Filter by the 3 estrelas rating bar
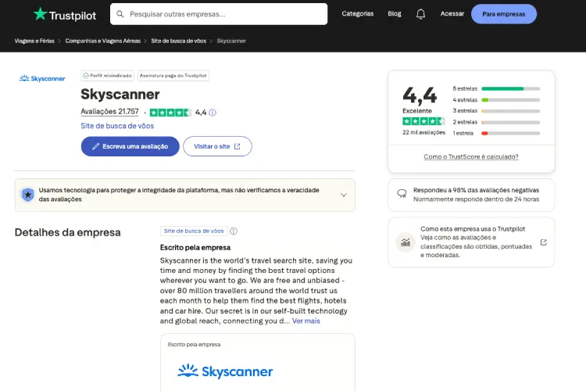The width and height of the screenshot is (586, 391). (496, 111)
